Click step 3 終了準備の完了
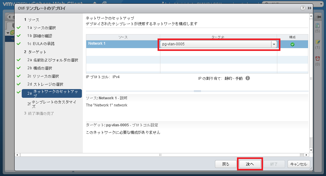The width and height of the screenshot is (326, 176). click(x=39, y=113)
